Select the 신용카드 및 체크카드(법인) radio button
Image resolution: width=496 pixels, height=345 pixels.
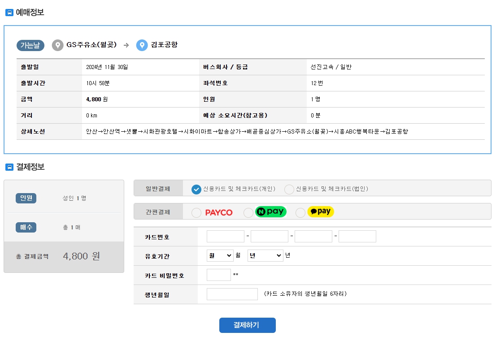[x=290, y=190]
